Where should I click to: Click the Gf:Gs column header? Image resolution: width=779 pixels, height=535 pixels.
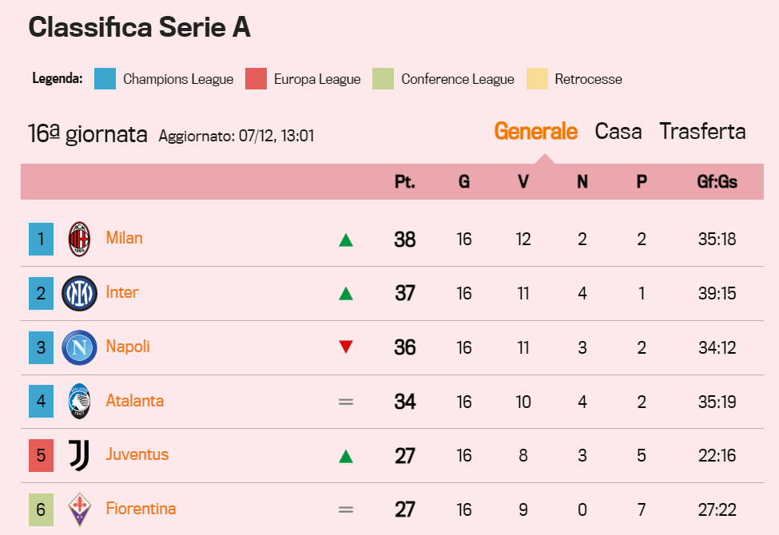(717, 182)
